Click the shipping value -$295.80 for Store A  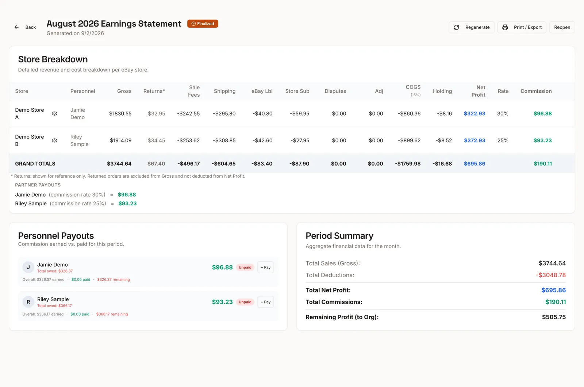click(224, 113)
